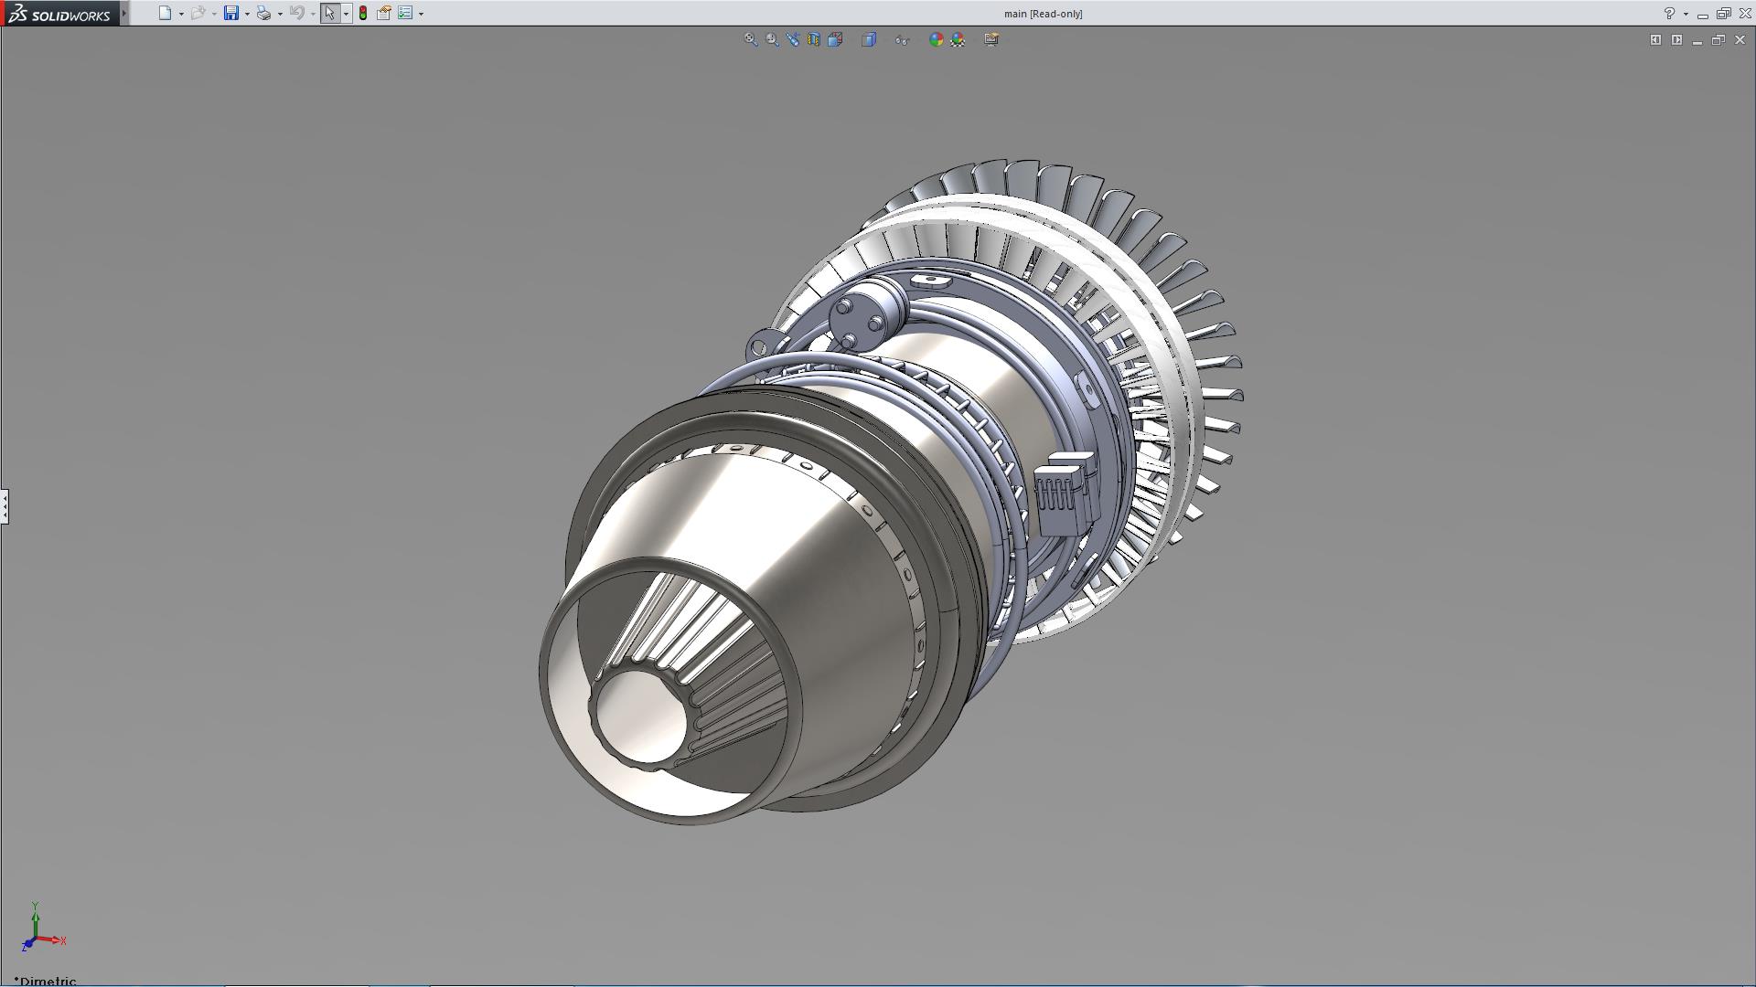The height and width of the screenshot is (987, 1756).
Task: Toggle the Select arrow tool
Action: pyautogui.click(x=329, y=13)
